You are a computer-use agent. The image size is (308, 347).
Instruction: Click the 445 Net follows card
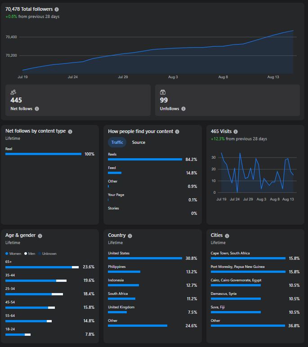[78, 100]
